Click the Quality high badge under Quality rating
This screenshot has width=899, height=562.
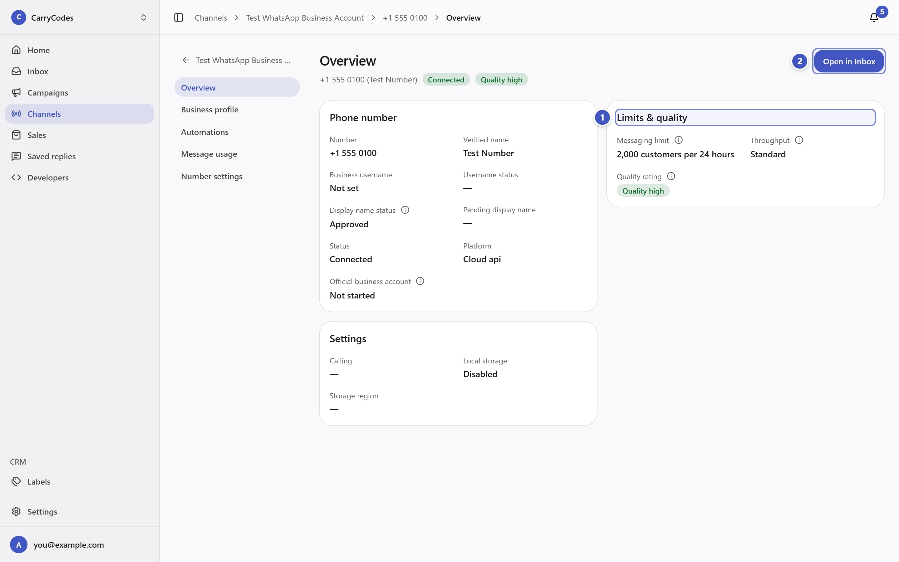(643, 191)
